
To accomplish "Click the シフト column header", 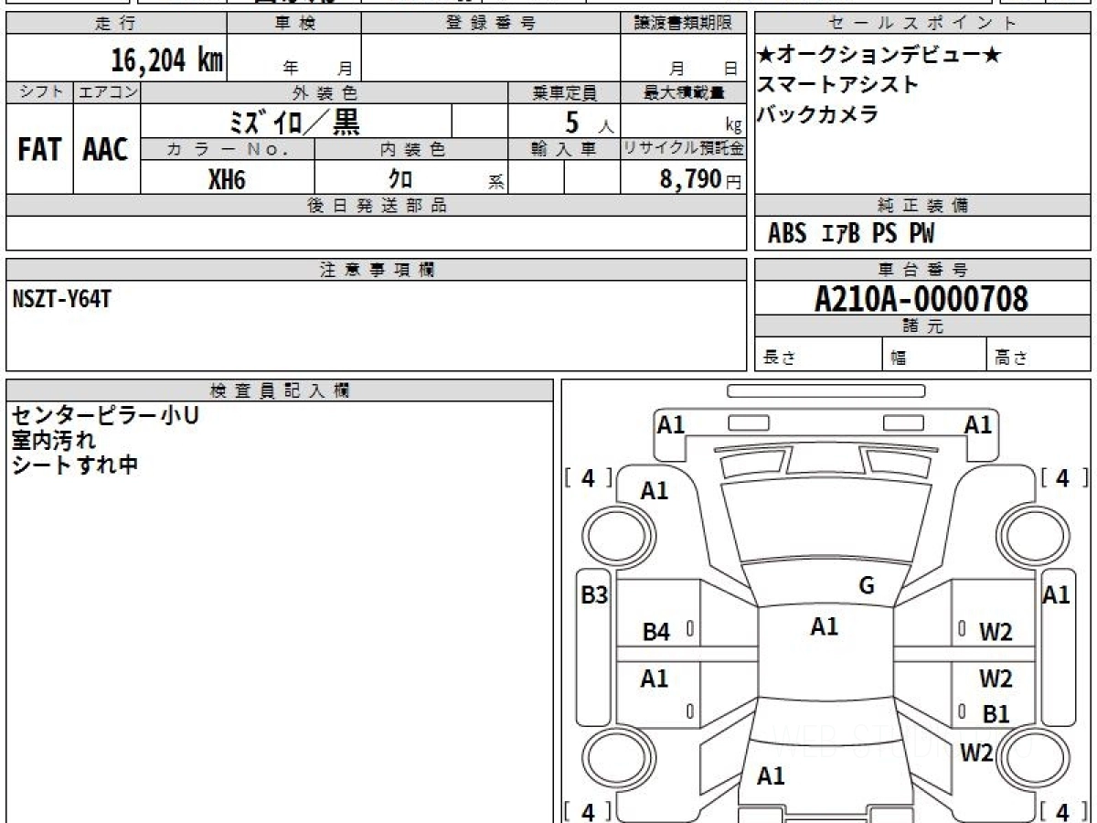I will pos(40,92).
